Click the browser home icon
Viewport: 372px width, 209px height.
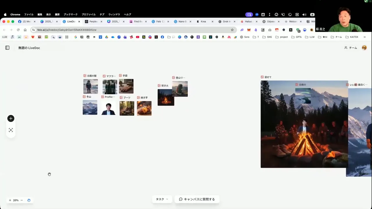[25, 30]
